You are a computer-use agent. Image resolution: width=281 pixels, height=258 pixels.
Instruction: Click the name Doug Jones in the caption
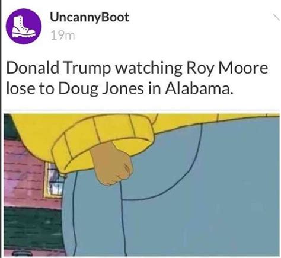[x=101, y=88]
